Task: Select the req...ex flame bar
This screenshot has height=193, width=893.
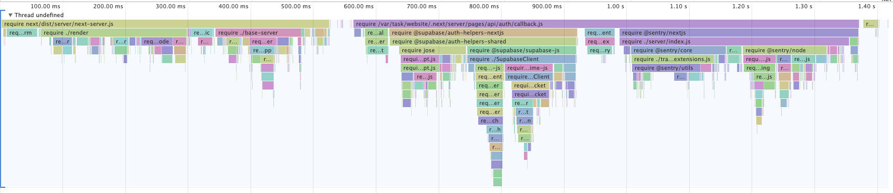Action: 599,41
